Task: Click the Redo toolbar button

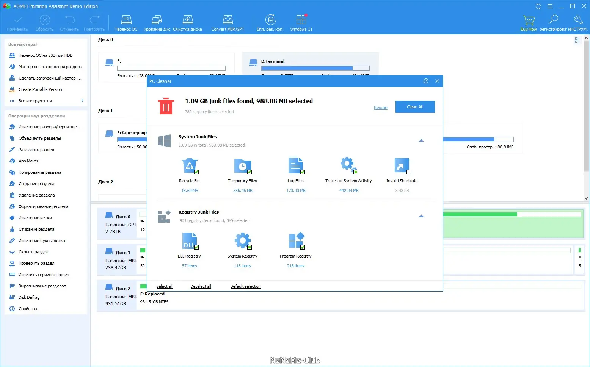Action: (x=94, y=23)
